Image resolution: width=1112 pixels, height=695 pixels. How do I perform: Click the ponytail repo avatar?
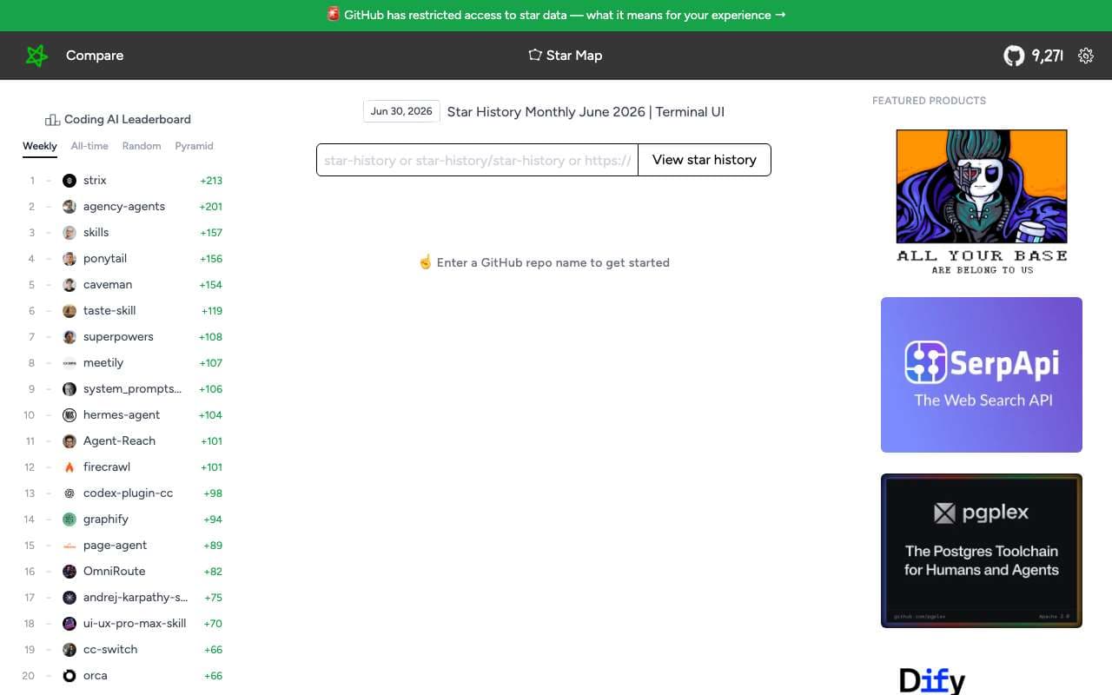69,259
